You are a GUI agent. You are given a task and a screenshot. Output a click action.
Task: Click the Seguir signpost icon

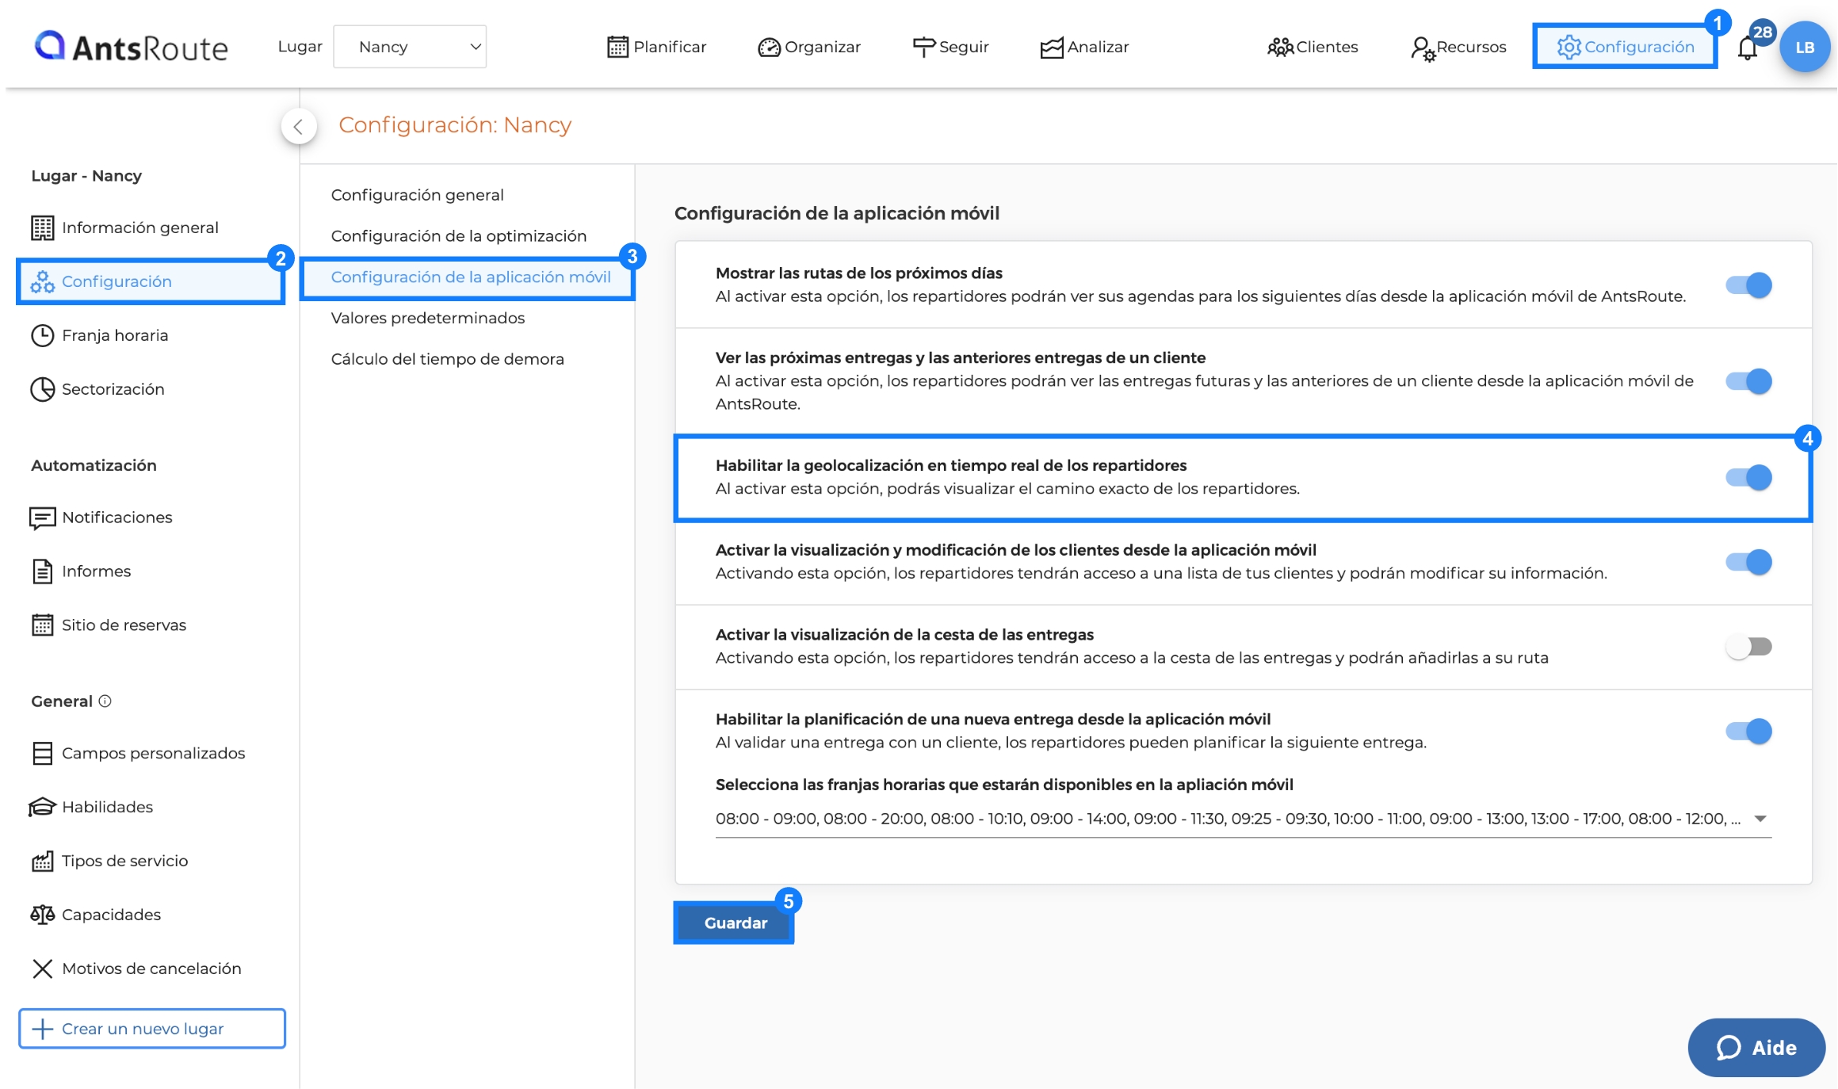(x=923, y=48)
